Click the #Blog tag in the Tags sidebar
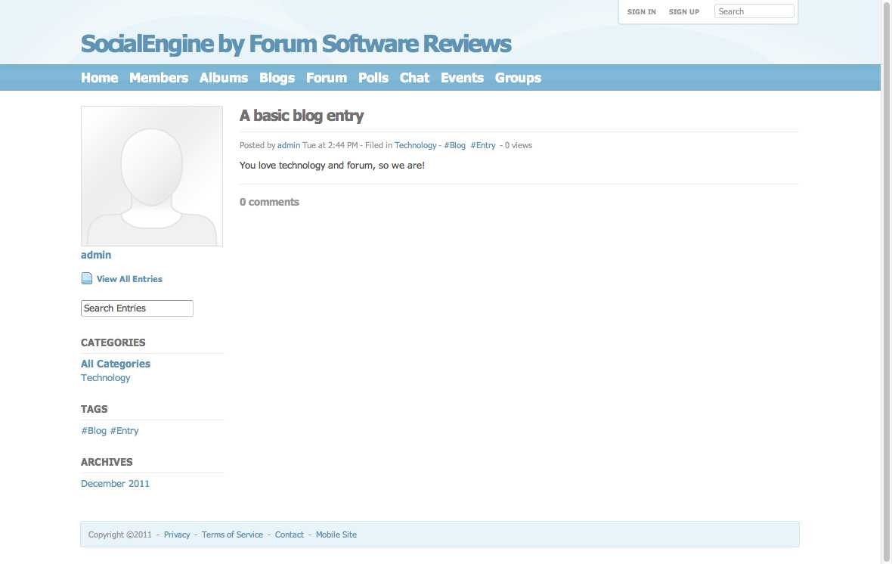 [x=94, y=431]
